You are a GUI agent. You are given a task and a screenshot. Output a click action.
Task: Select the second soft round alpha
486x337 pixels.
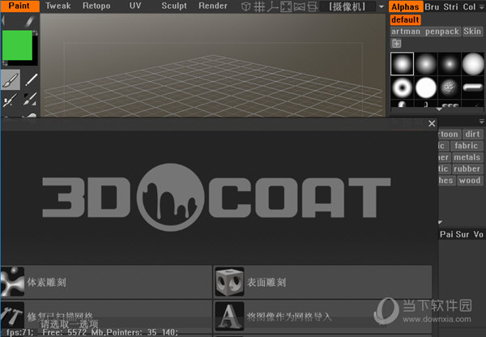click(x=426, y=64)
